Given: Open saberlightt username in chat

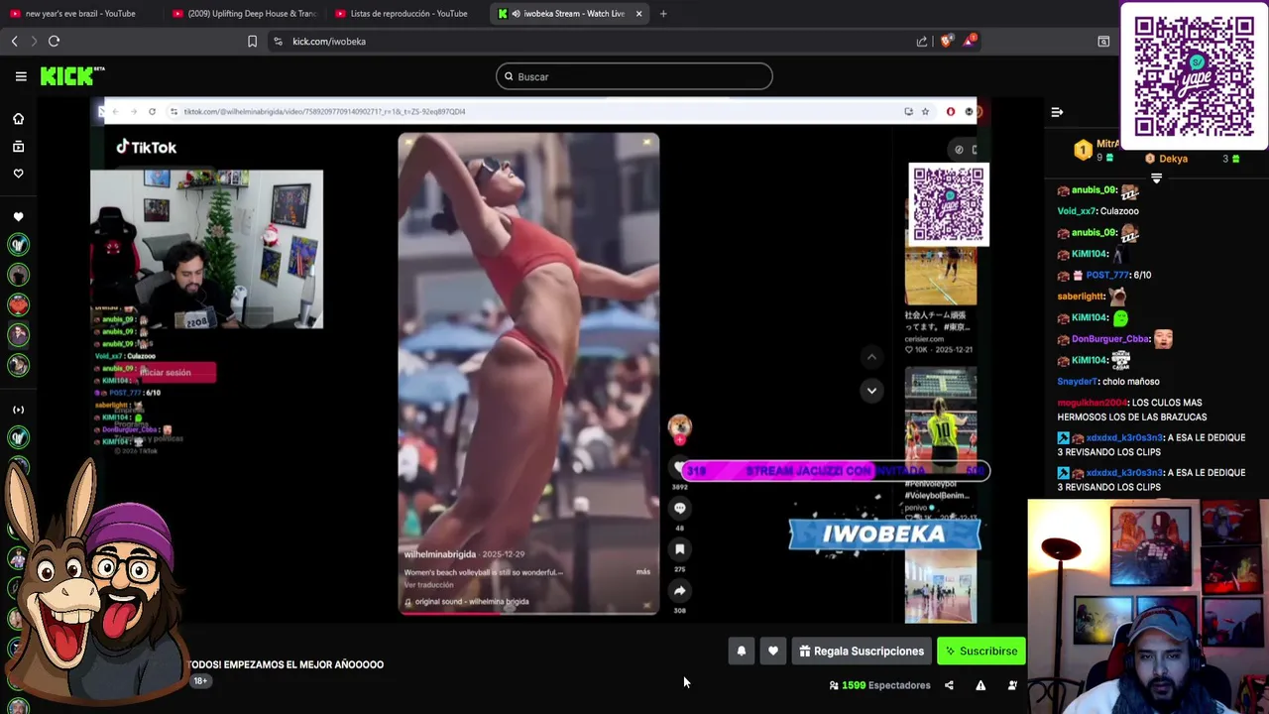Looking at the screenshot, I should (1082, 297).
